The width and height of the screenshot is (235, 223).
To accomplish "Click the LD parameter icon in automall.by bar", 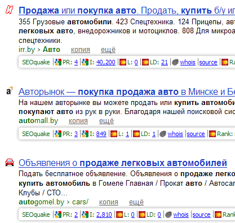I will coord(136,134).
